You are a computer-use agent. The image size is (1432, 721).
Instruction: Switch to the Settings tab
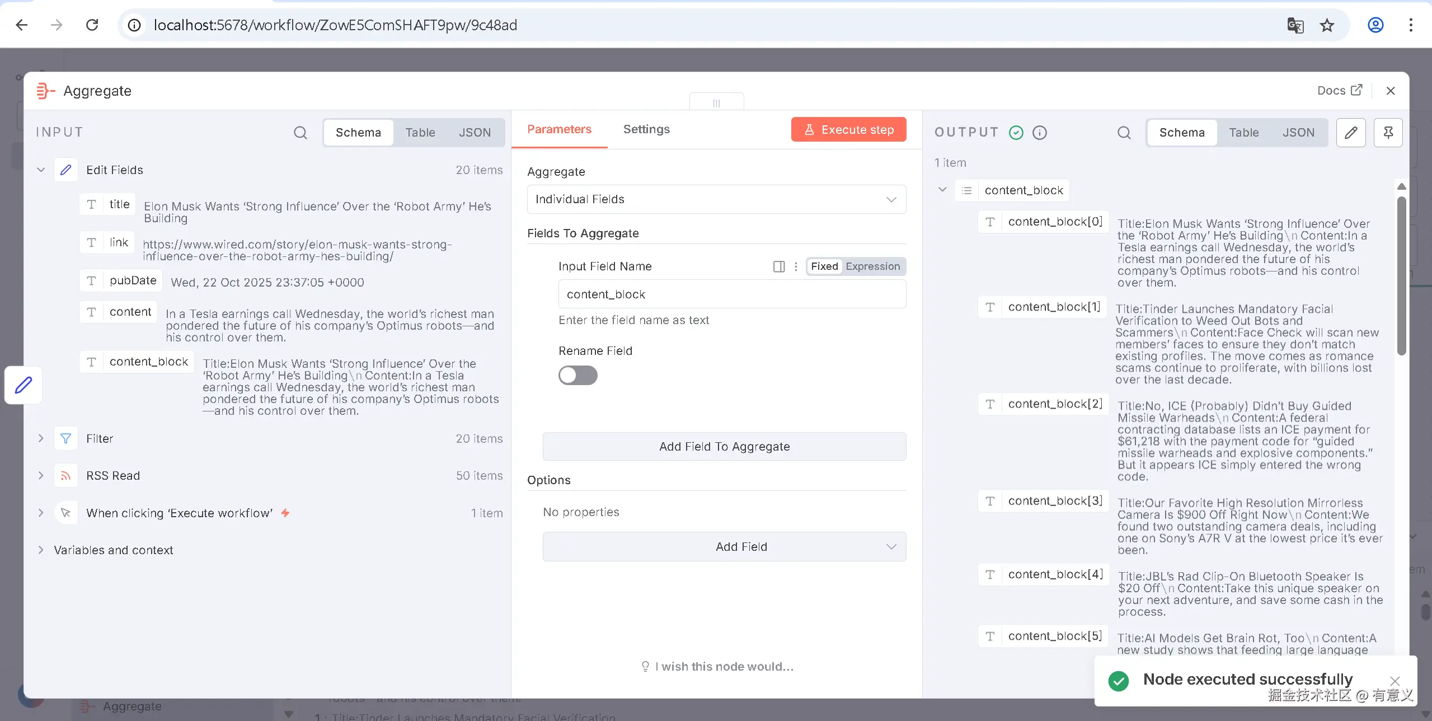click(646, 129)
